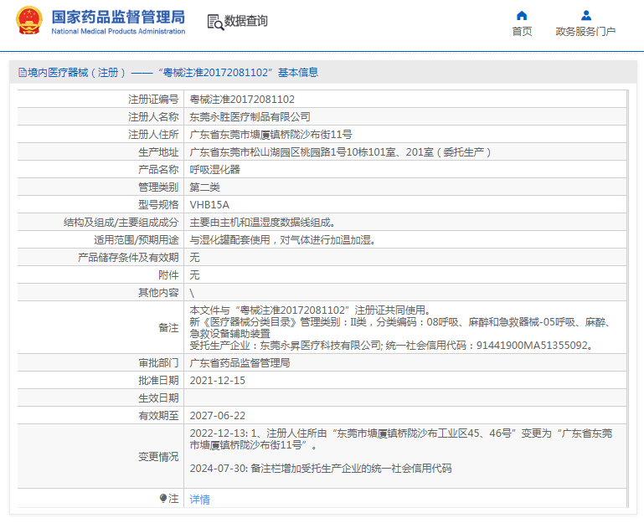
Task: Click the 适用范围/预期用途 label
Action: point(137,240)
